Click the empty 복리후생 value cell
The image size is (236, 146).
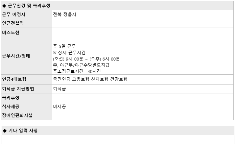click(143, 98)
